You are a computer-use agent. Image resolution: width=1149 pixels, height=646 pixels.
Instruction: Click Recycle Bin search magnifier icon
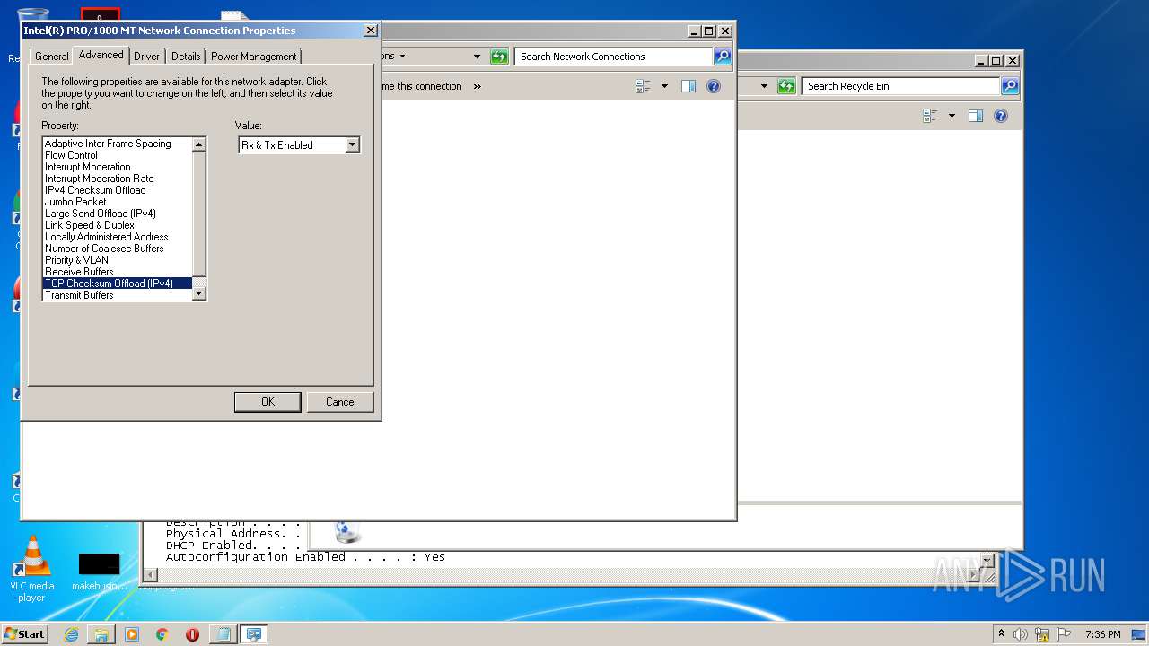pyautogui.click(x=1010, y=86)
